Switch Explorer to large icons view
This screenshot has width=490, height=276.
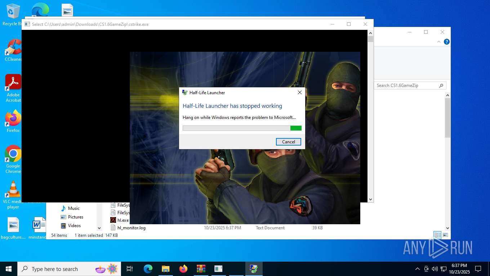(445, 235)
